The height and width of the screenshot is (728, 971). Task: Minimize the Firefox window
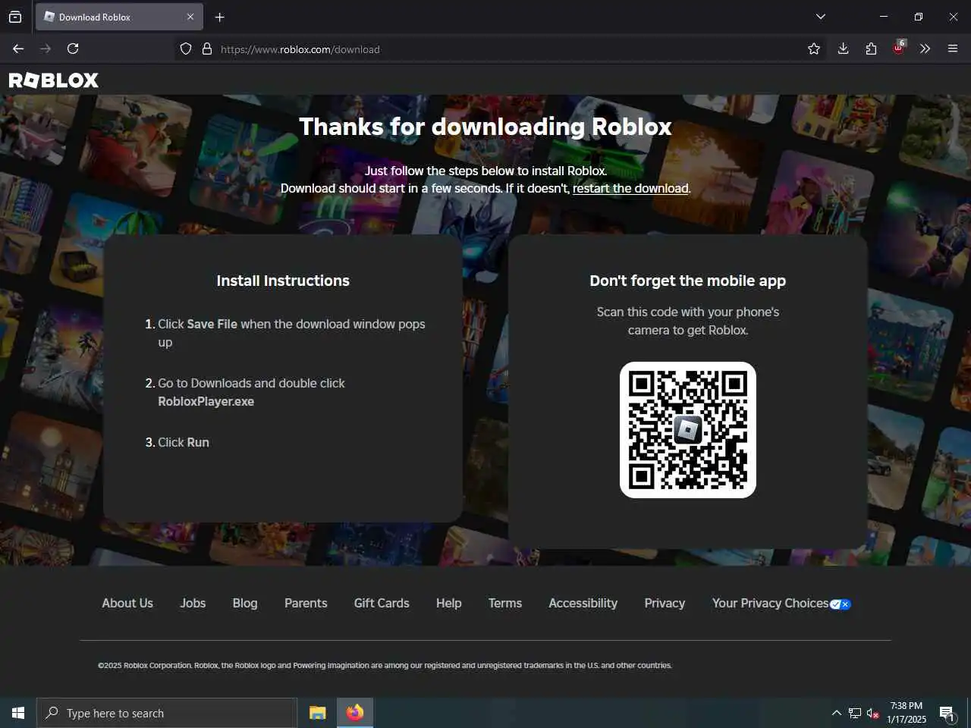(x=884, y=17)
